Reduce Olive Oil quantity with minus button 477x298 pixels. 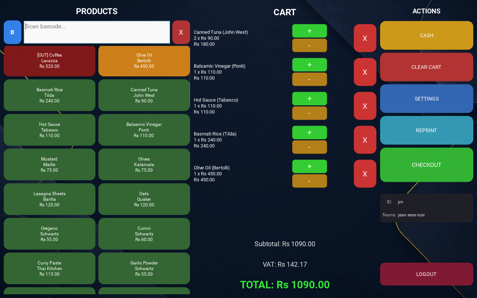(309, 181)
